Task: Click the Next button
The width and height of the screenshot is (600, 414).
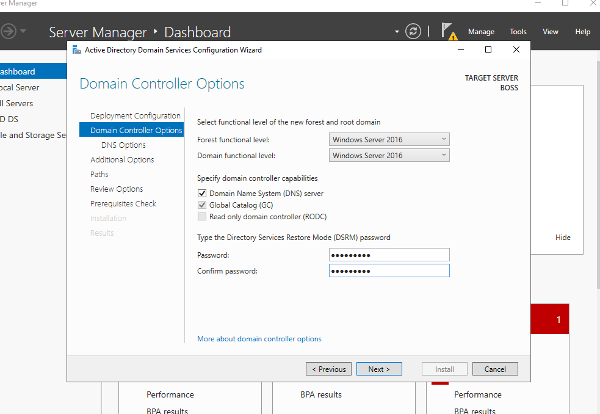Action: point(379,369)
